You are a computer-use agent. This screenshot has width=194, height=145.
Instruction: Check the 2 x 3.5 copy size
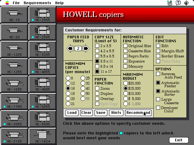pyautogui.click(x=97, y=46)
